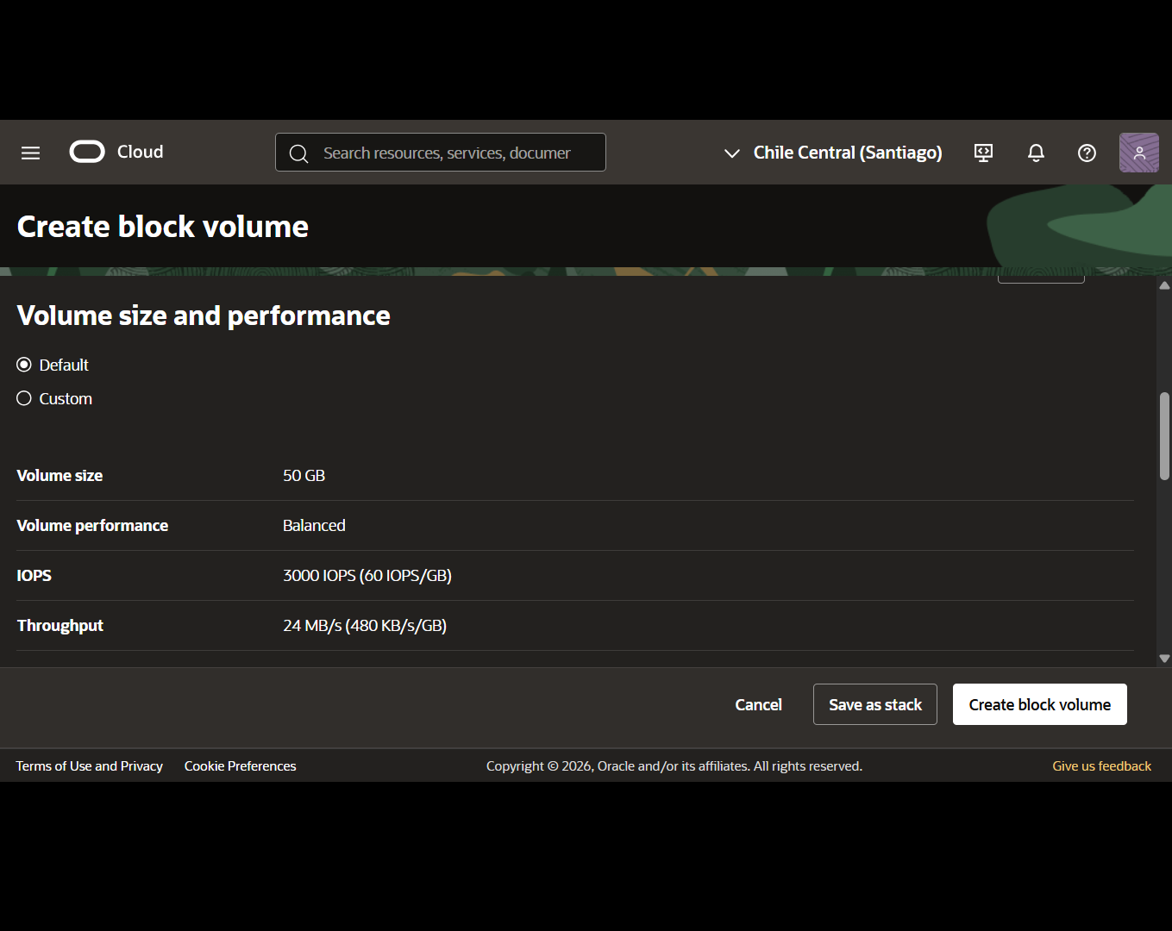Open the user profile avatar menu
Image resolution: width=1172 pixels, height=931 pixels.
pyautogui.click(x=1138, y=153)
